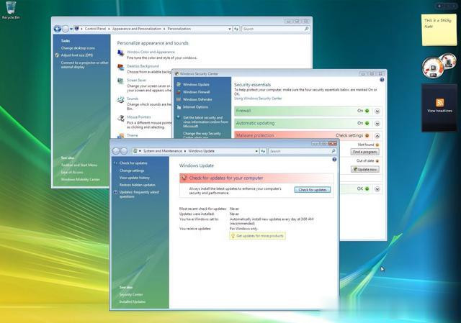
Task: Click the lightbulb icon beside Get updates
Action: coord(233,236)
